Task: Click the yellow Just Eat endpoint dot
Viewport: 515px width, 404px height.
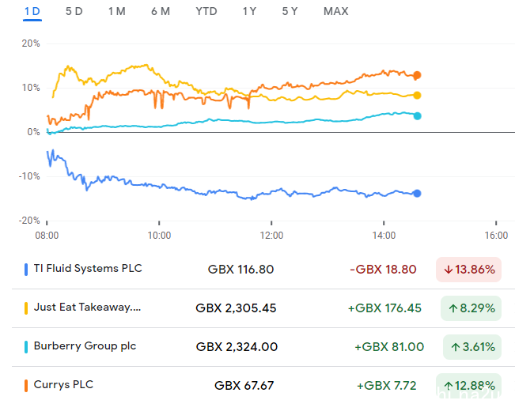Action: 417,96
